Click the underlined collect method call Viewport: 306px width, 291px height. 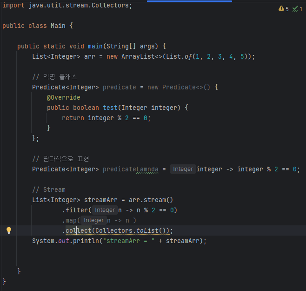(x=79, y=231)
